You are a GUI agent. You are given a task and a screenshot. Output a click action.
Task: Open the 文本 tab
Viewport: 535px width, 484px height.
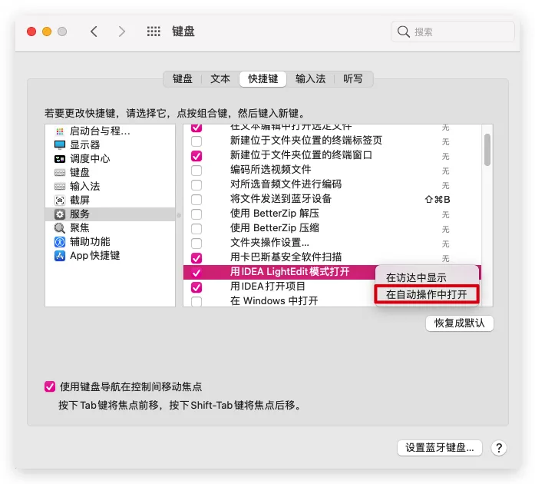[x=220, y=79]
